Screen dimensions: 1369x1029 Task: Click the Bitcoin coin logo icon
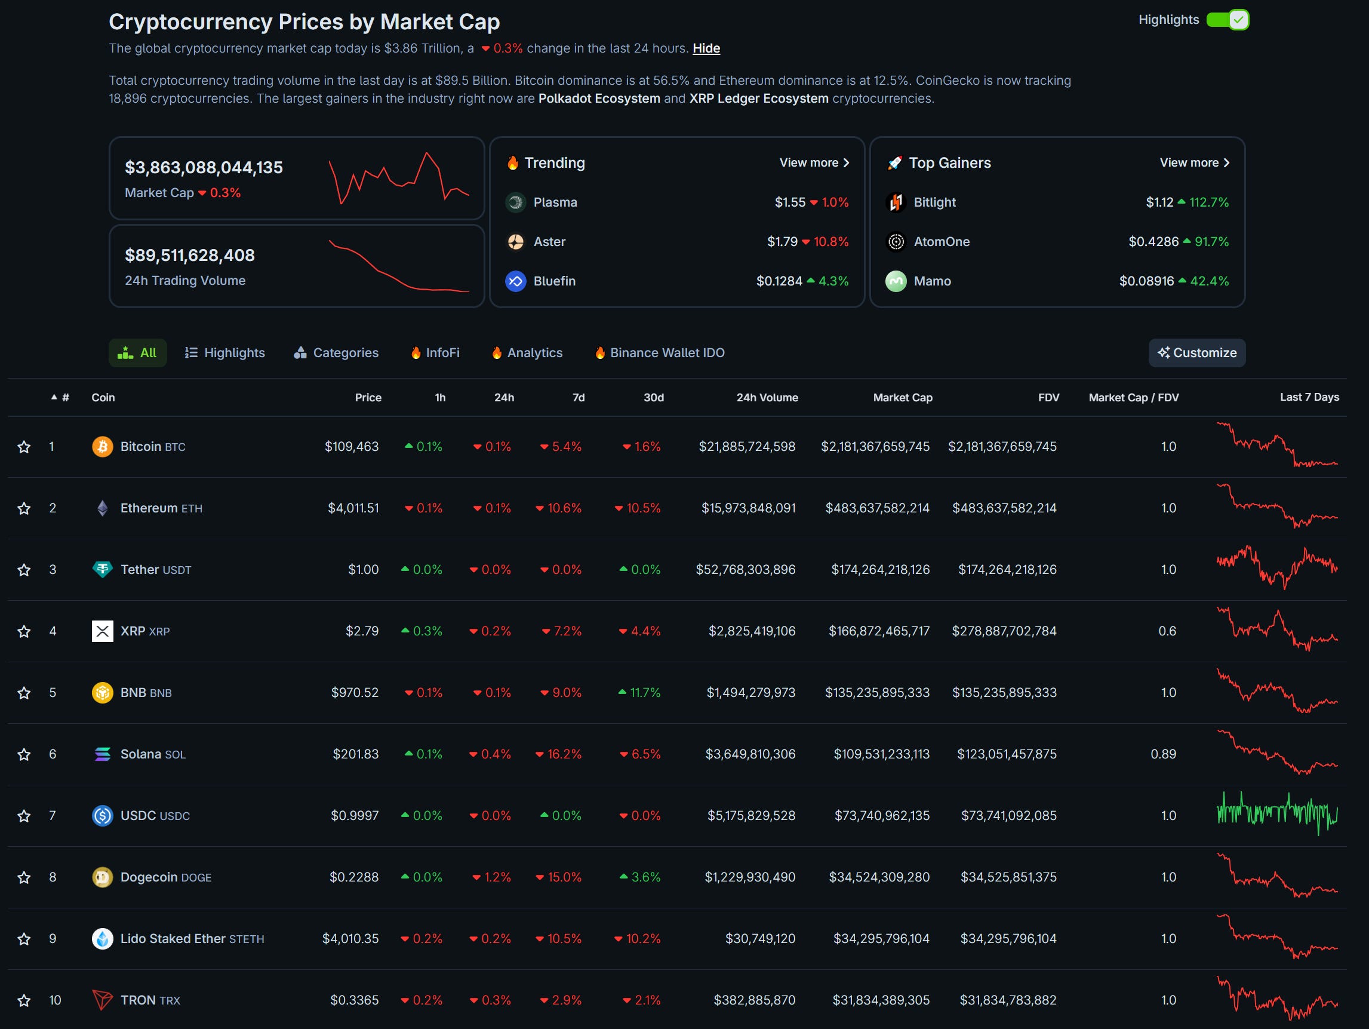[102, 446]
